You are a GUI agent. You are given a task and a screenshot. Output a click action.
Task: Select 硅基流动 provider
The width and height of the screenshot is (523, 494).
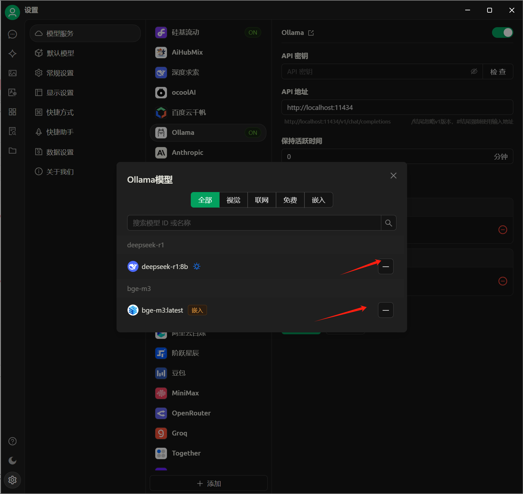(208, 32)
